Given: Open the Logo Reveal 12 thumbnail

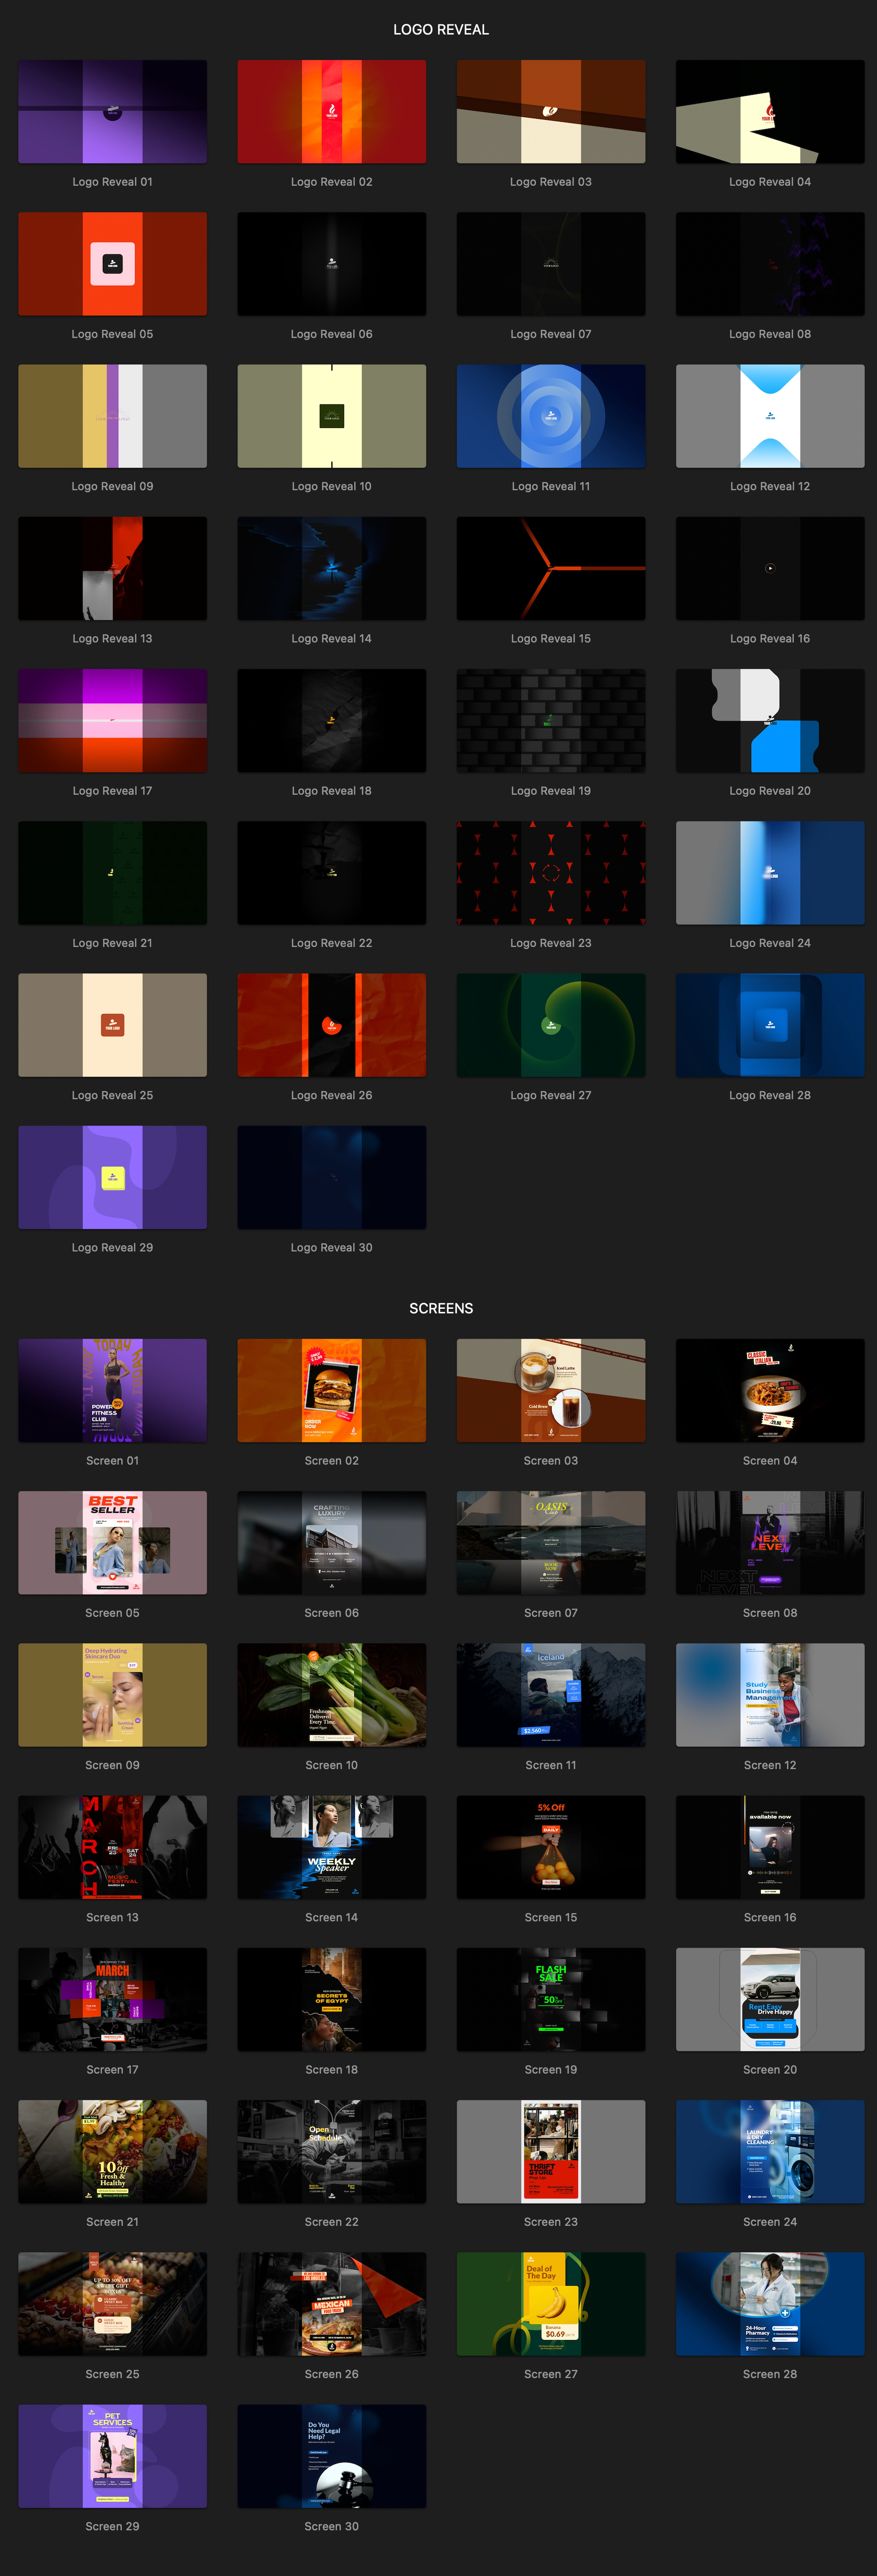Looking at the screenshot, I should tap(770, 416).
